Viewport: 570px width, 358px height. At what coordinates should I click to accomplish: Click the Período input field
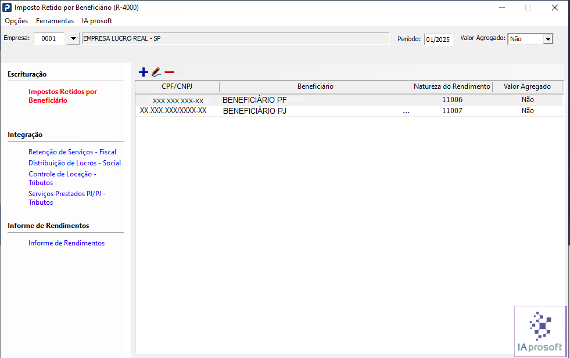[438, 39]
